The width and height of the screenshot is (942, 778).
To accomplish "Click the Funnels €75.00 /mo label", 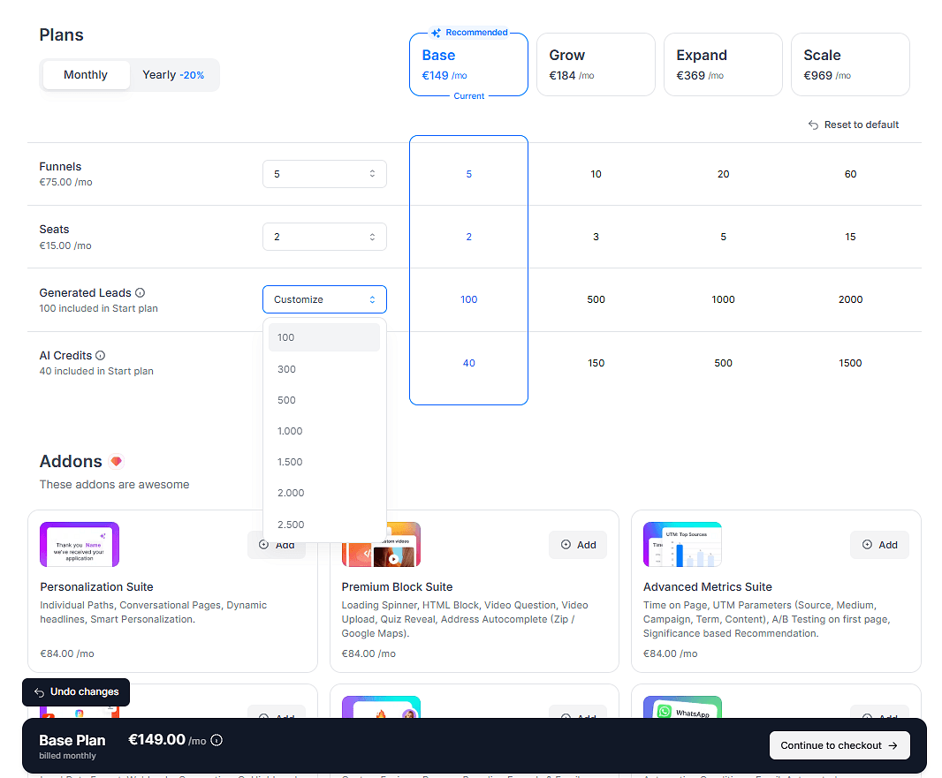I will click(66, 182).
